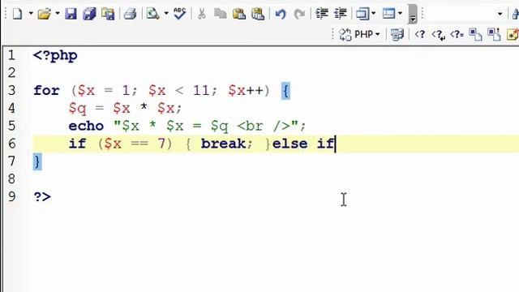This screenshot has height=292, width=519.
Task: Click the 'for' keyword on line 3
Action: click(x=46, y=90)
